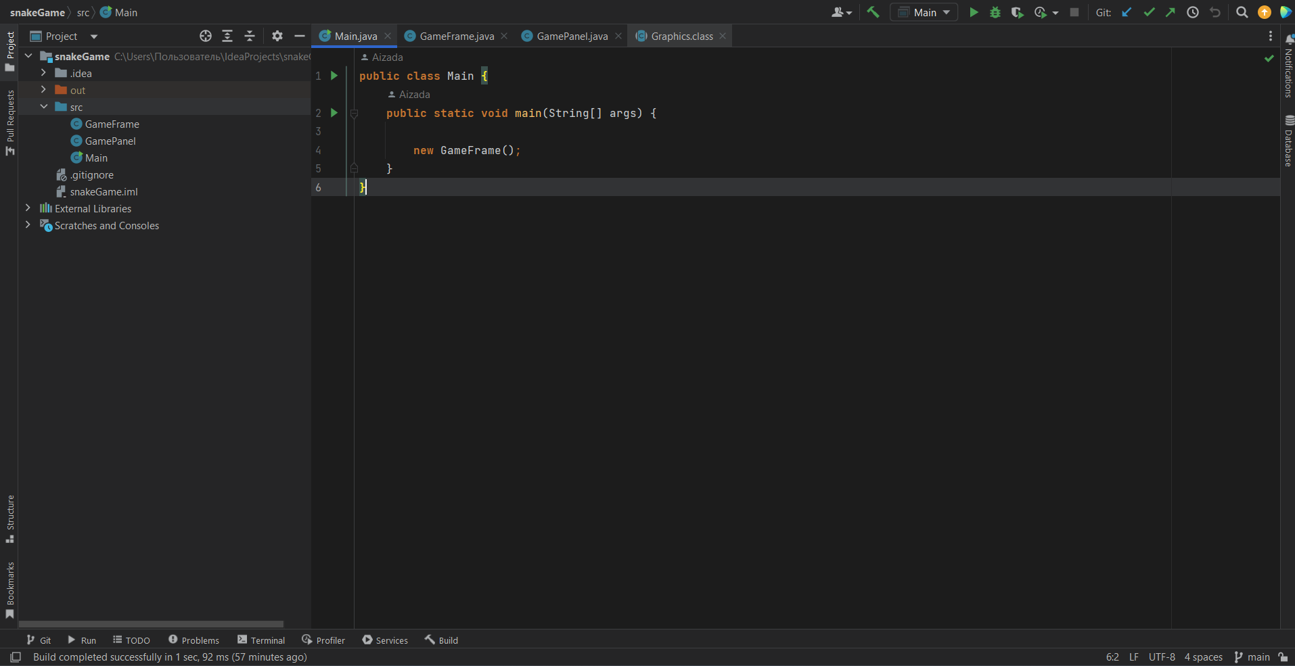
Task: Open Search Everywhere magnifier icon
Action: click(1242, 12)
